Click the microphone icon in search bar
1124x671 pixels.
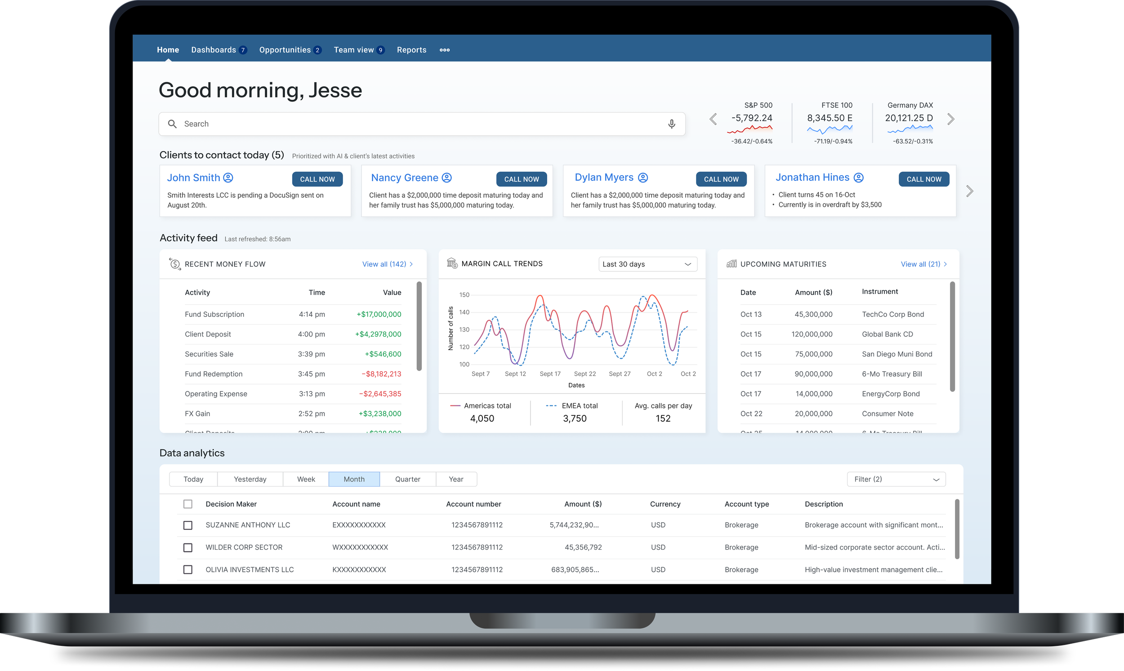click(x=671, y=124)
